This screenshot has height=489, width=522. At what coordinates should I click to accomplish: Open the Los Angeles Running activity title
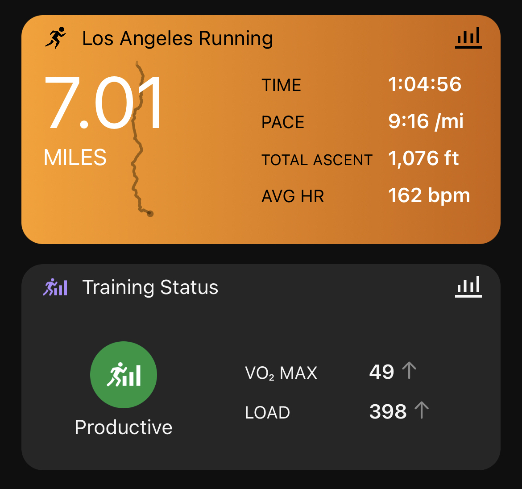(178, 38)
